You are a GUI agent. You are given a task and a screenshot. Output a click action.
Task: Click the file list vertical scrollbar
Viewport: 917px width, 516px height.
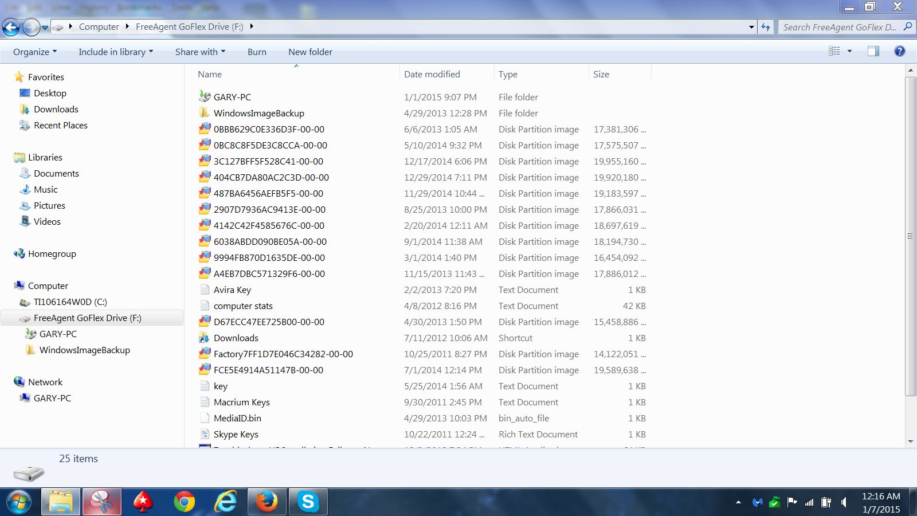(911, 236)
